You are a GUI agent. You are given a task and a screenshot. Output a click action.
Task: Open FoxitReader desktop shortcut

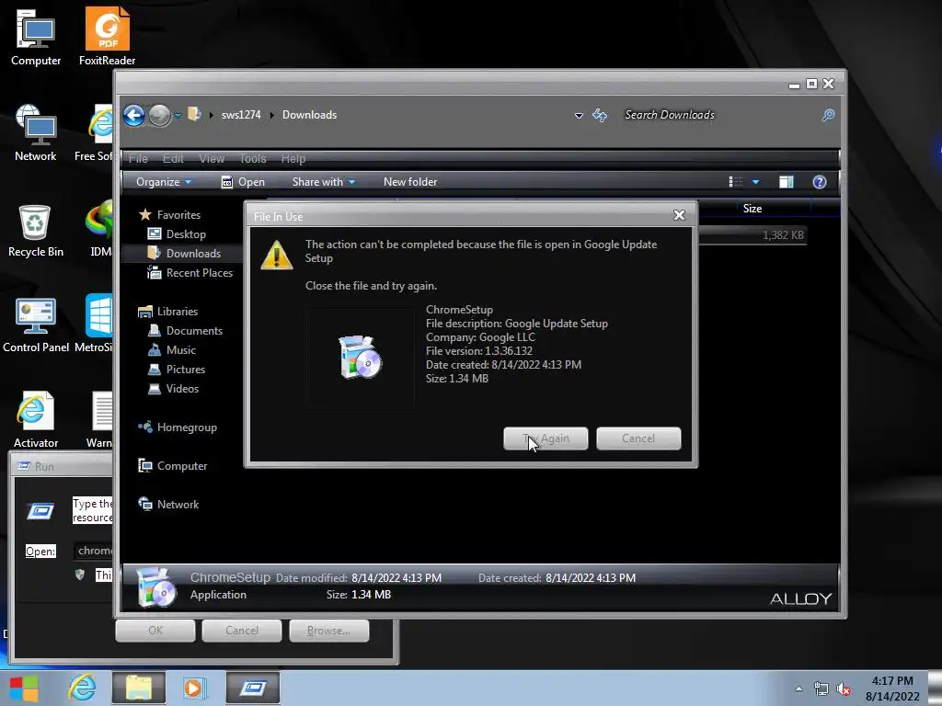click(x=107, y=37)
